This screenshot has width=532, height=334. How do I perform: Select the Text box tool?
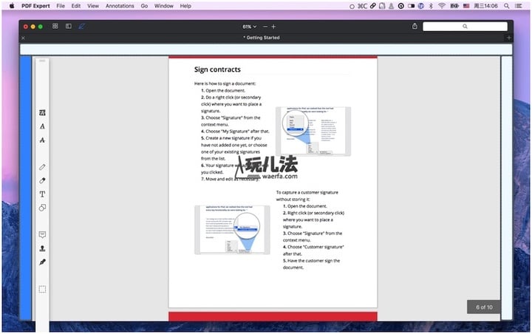click(x=42, y=194)
